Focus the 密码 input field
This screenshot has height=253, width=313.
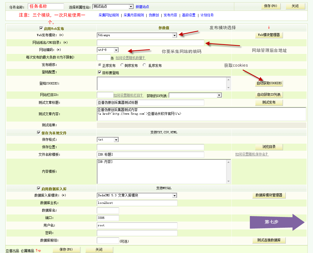(137, 233)
